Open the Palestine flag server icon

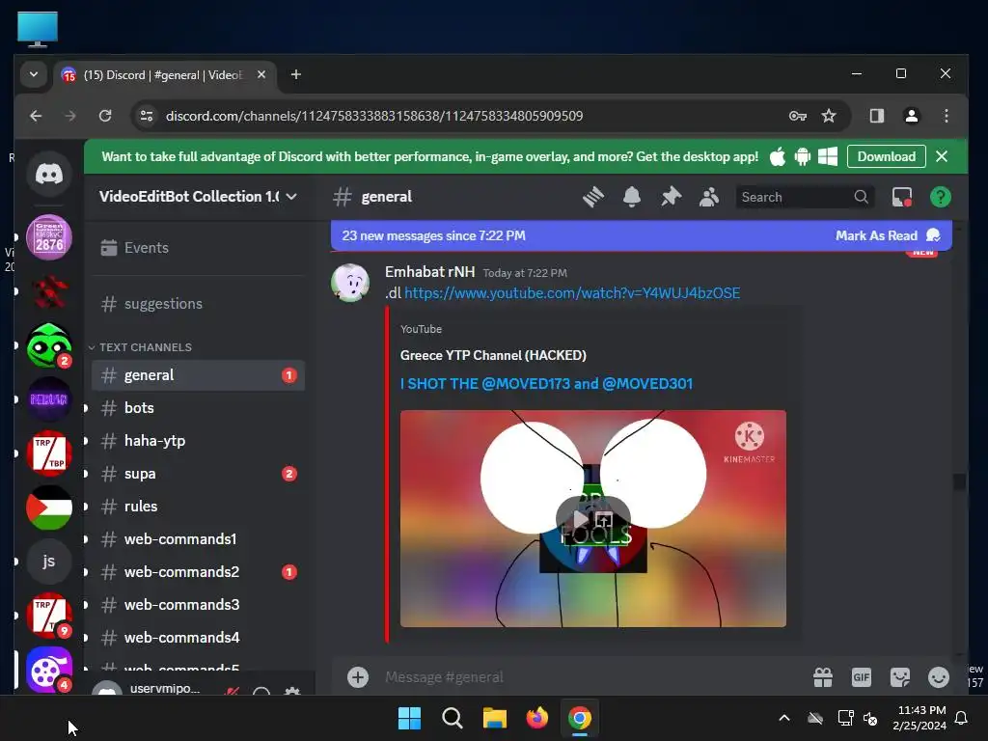click(x=48, y=508)
